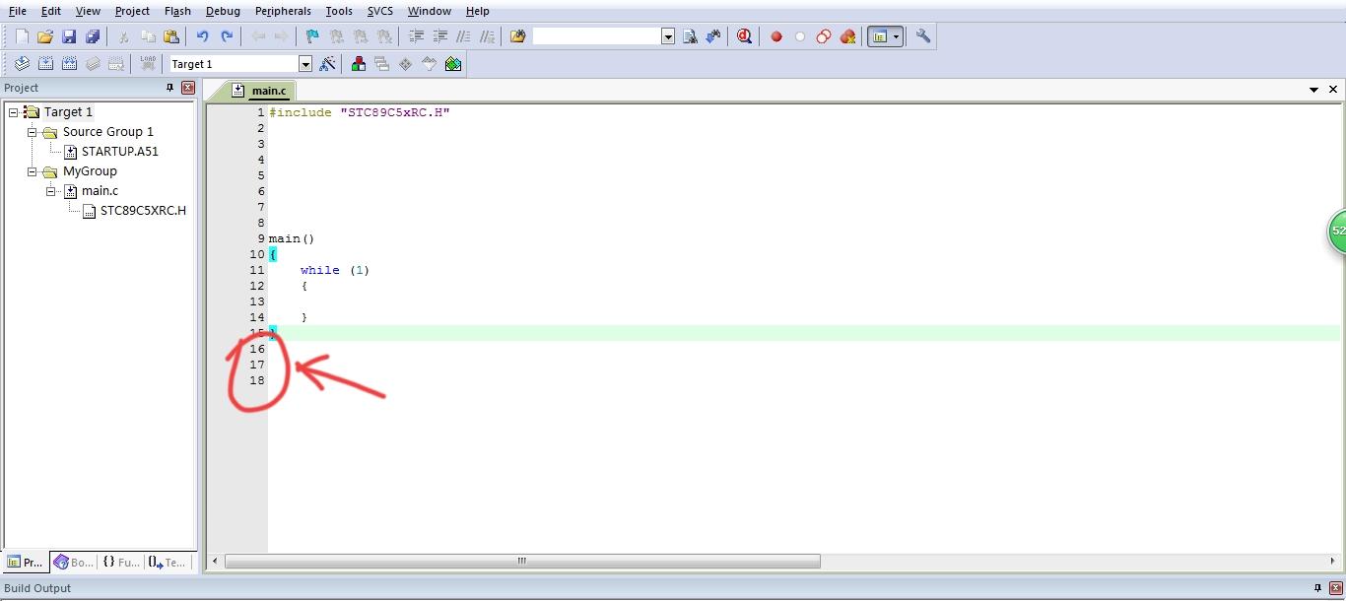Toggle the Project window layout button
The height and width of the screenshot is (601, 1346).
[x=880, y=36]
